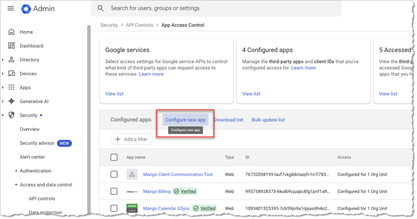Open Alert center in sidebar
This screenshot has width=417, height=219.
(x=32, y=157)
